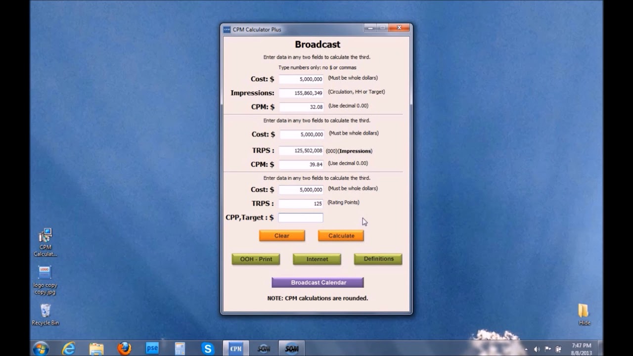The height and width of the screenshot is (356, 633).
Task: Click the (Circulation, HH or Target) hint
Action: [x=356, y=92]
